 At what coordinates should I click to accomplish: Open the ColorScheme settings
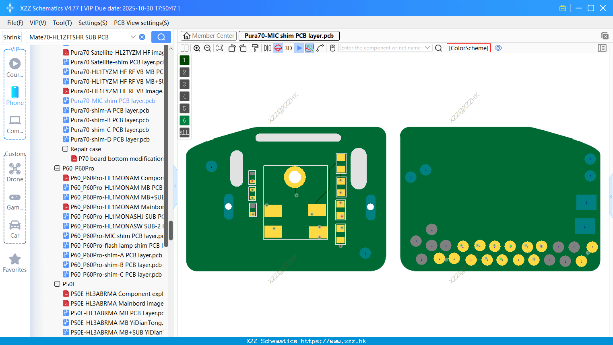point(469,48)
